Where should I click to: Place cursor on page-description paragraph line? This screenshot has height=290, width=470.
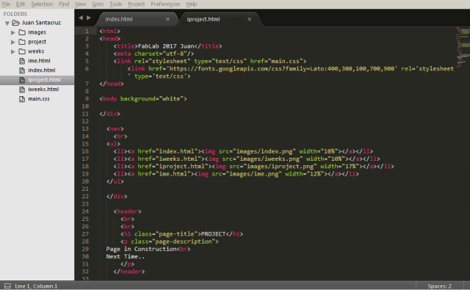[170, 242]
